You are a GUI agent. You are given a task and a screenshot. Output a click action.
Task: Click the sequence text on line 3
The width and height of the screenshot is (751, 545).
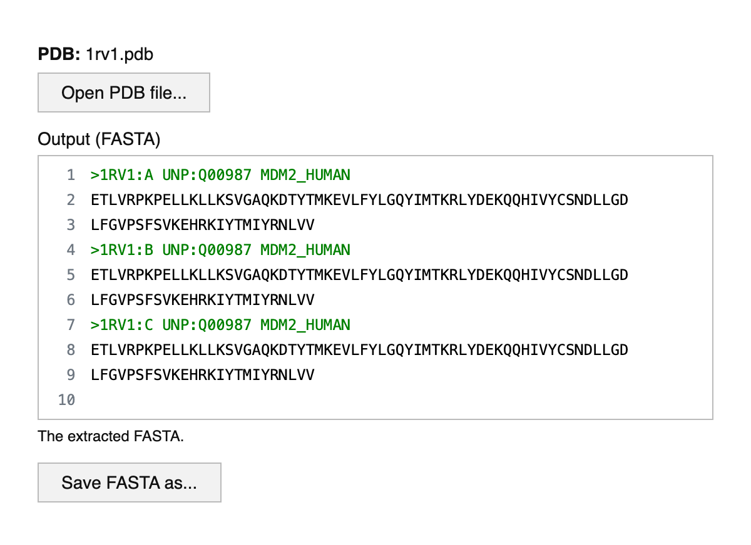[x=202, y=225]
